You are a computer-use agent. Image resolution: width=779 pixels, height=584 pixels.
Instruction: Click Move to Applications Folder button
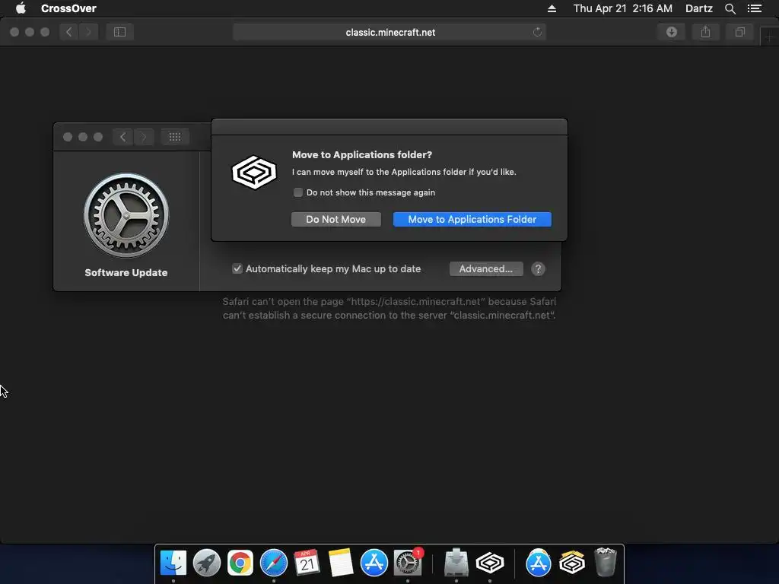[x=472, y=220]
